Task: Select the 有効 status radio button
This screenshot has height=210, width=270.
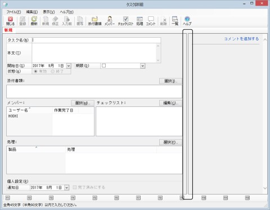Action: click(35, 72)
